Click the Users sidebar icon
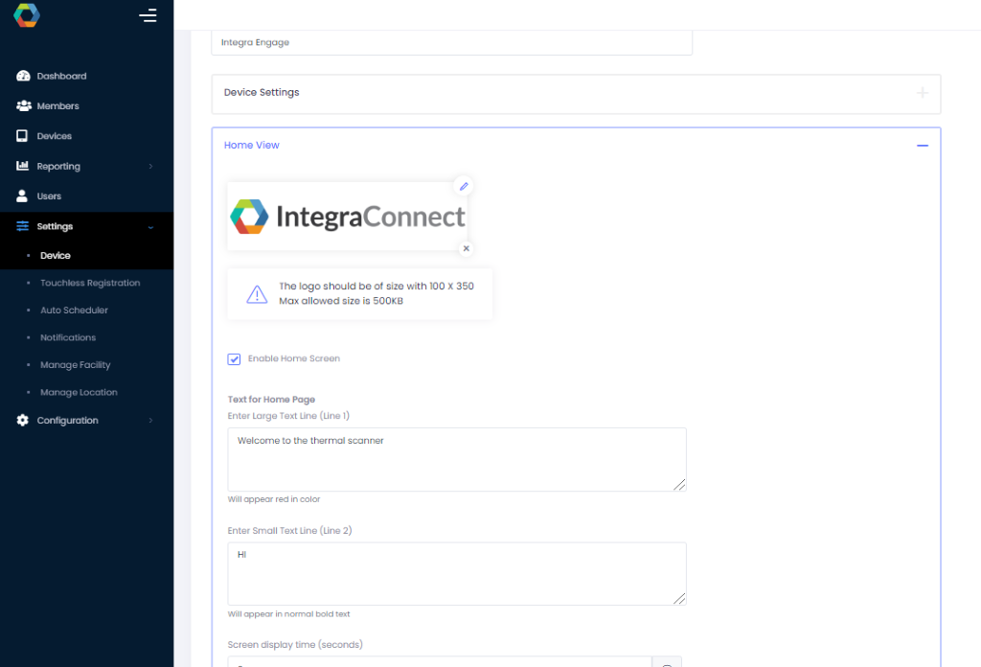Screen dimensions: 981x667 [x=21, y=196]
